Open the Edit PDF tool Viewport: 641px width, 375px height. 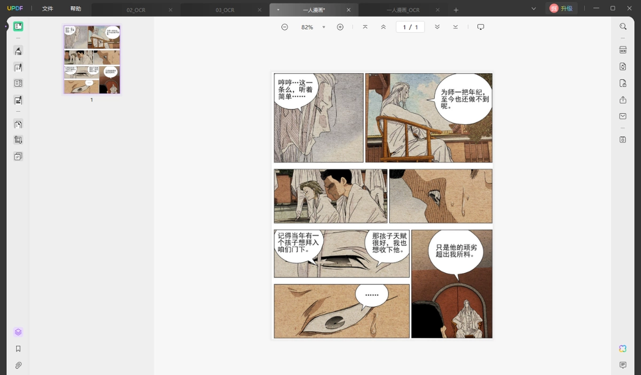pos(18,67)
